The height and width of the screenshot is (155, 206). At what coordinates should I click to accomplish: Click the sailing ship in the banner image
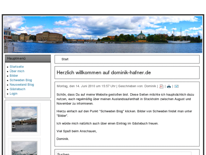coord(179,37)
